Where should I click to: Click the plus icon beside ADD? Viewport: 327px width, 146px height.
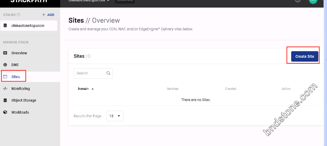tap(44, 15)
